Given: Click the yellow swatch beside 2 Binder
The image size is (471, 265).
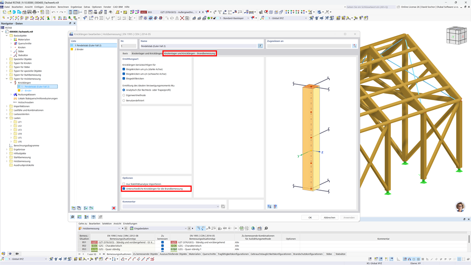Looking at the screenshot, I should click(x=72, y=49).
